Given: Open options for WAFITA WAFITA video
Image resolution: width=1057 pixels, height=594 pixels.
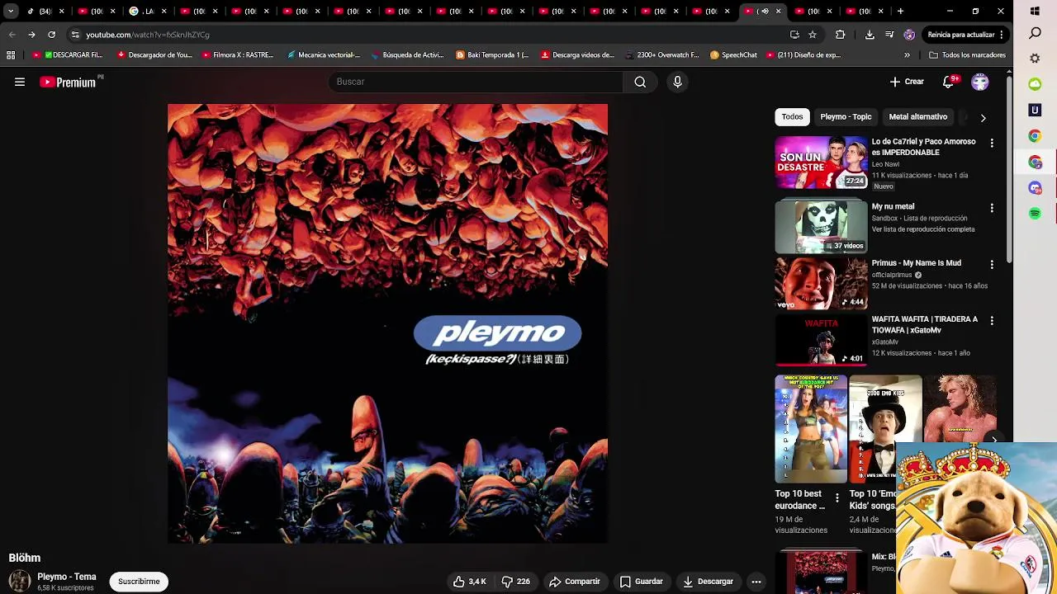Looking at the screenshot, I should [x=992, y=320].
